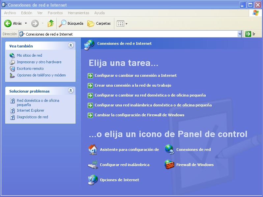Open the Firewall de Windows link

point(195,165)
